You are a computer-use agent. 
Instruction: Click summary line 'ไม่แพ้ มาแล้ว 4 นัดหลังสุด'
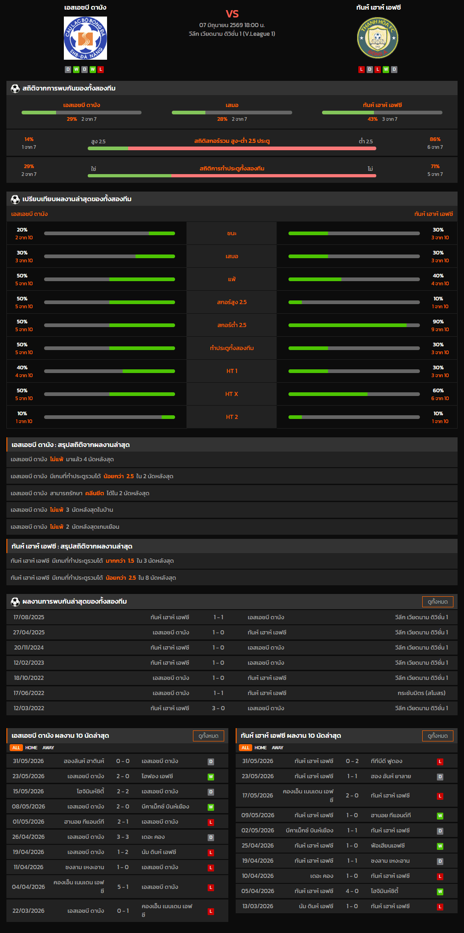click(x=232, y=459)
